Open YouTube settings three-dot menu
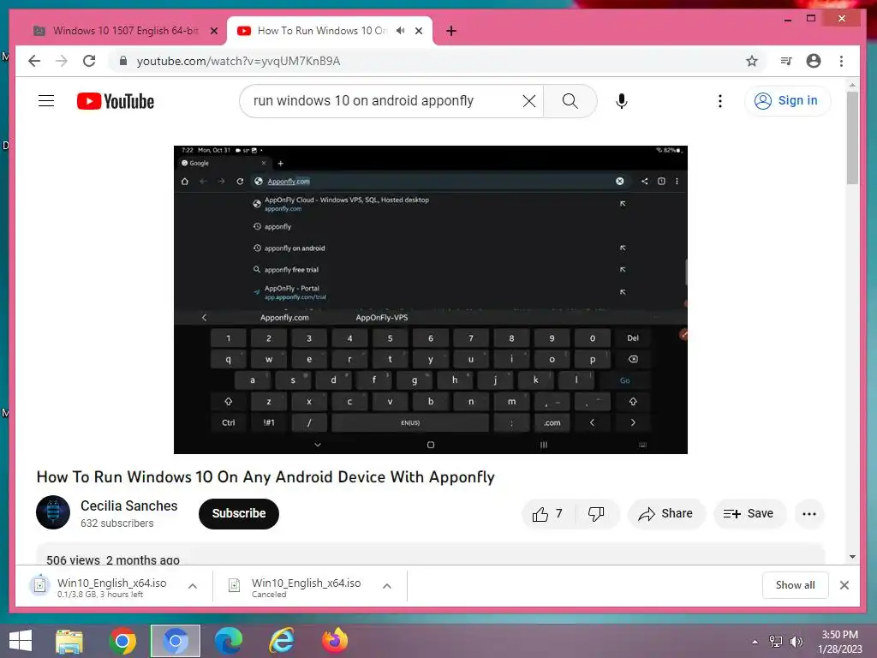This screenshot has height=658, width=877. 719,101
